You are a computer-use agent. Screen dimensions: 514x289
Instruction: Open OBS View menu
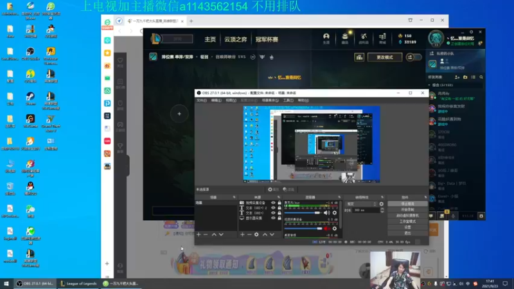[x=231, y=100]
